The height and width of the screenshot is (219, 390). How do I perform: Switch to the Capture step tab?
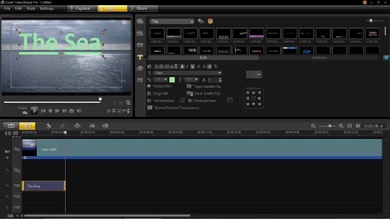[x=83, y=9]
